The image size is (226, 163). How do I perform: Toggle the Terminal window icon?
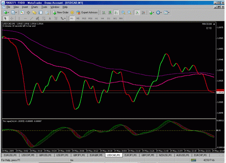pyautogui.click(x=40, y=13)
